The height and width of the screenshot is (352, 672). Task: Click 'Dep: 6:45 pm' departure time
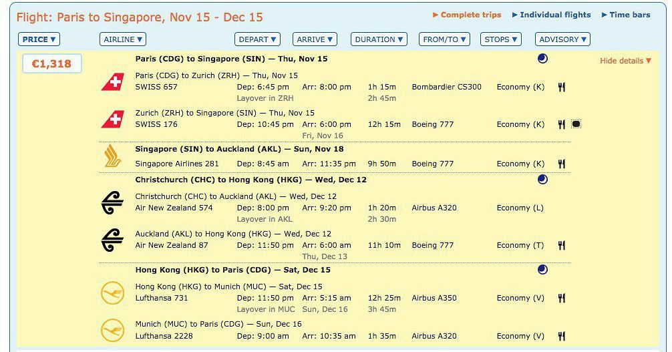coord(263,87)
